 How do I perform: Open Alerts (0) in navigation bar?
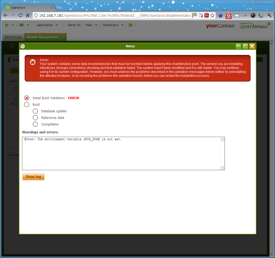[74, 25]
